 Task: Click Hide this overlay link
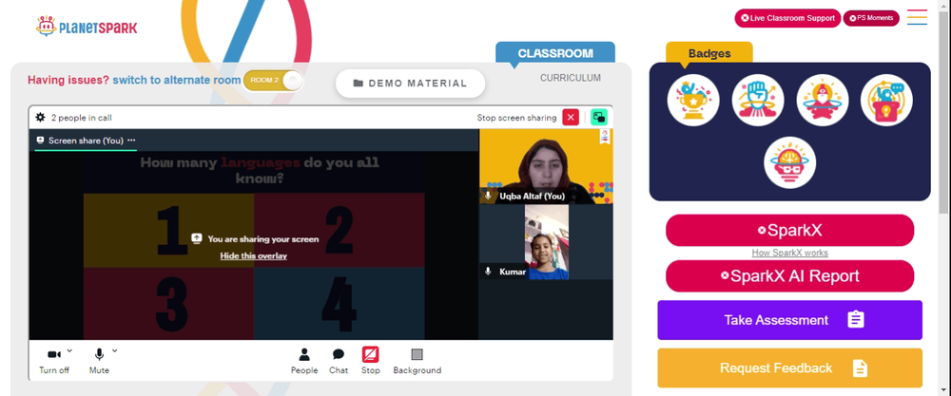coord(254,255)
